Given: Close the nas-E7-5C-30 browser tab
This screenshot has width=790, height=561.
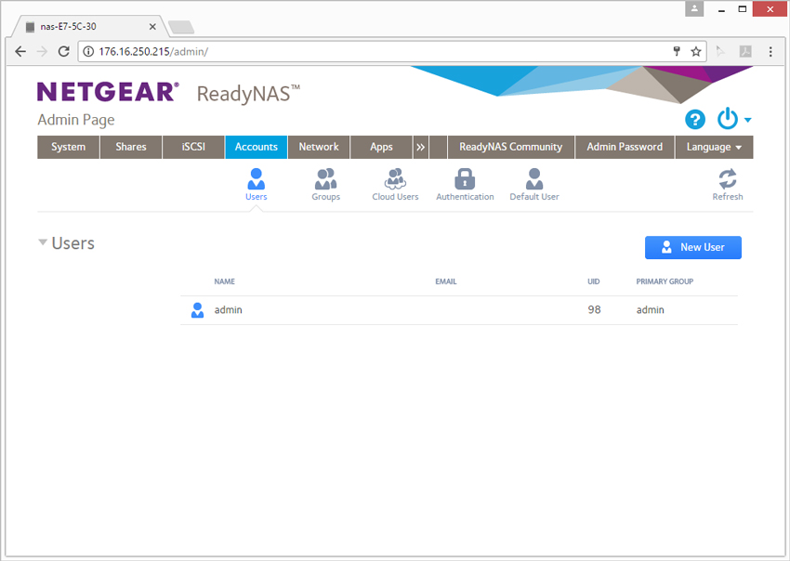Looking at the screenshot, I should coord(152,27).
